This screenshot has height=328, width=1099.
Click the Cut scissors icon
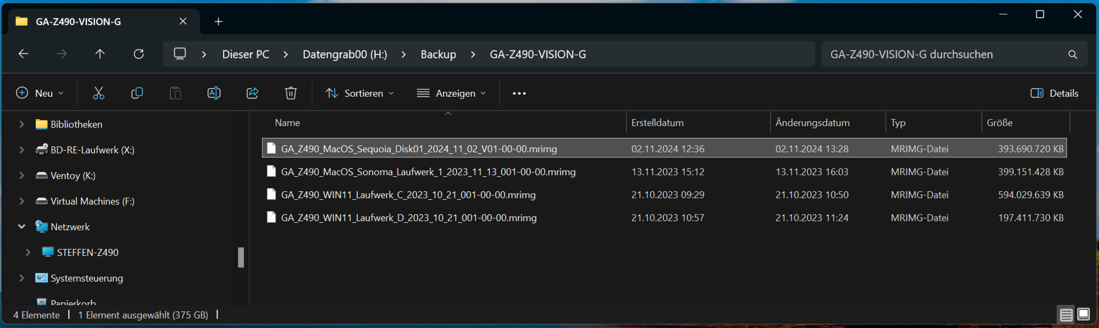coord(98,93)
